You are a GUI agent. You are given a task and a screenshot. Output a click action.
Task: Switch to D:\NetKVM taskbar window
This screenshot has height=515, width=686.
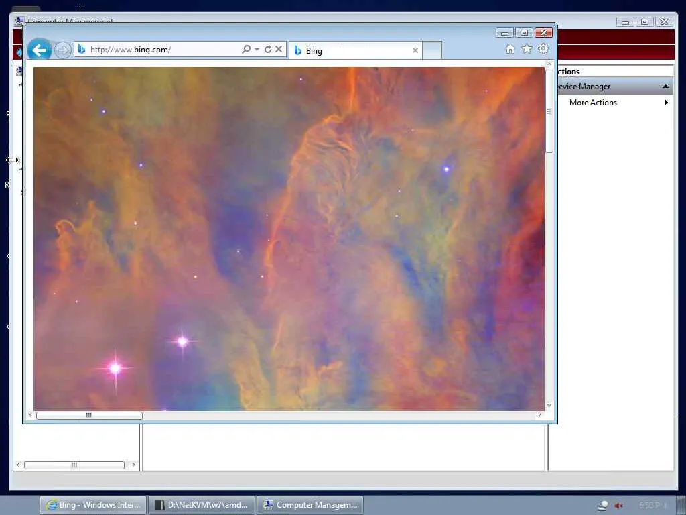tap(202, 505)
